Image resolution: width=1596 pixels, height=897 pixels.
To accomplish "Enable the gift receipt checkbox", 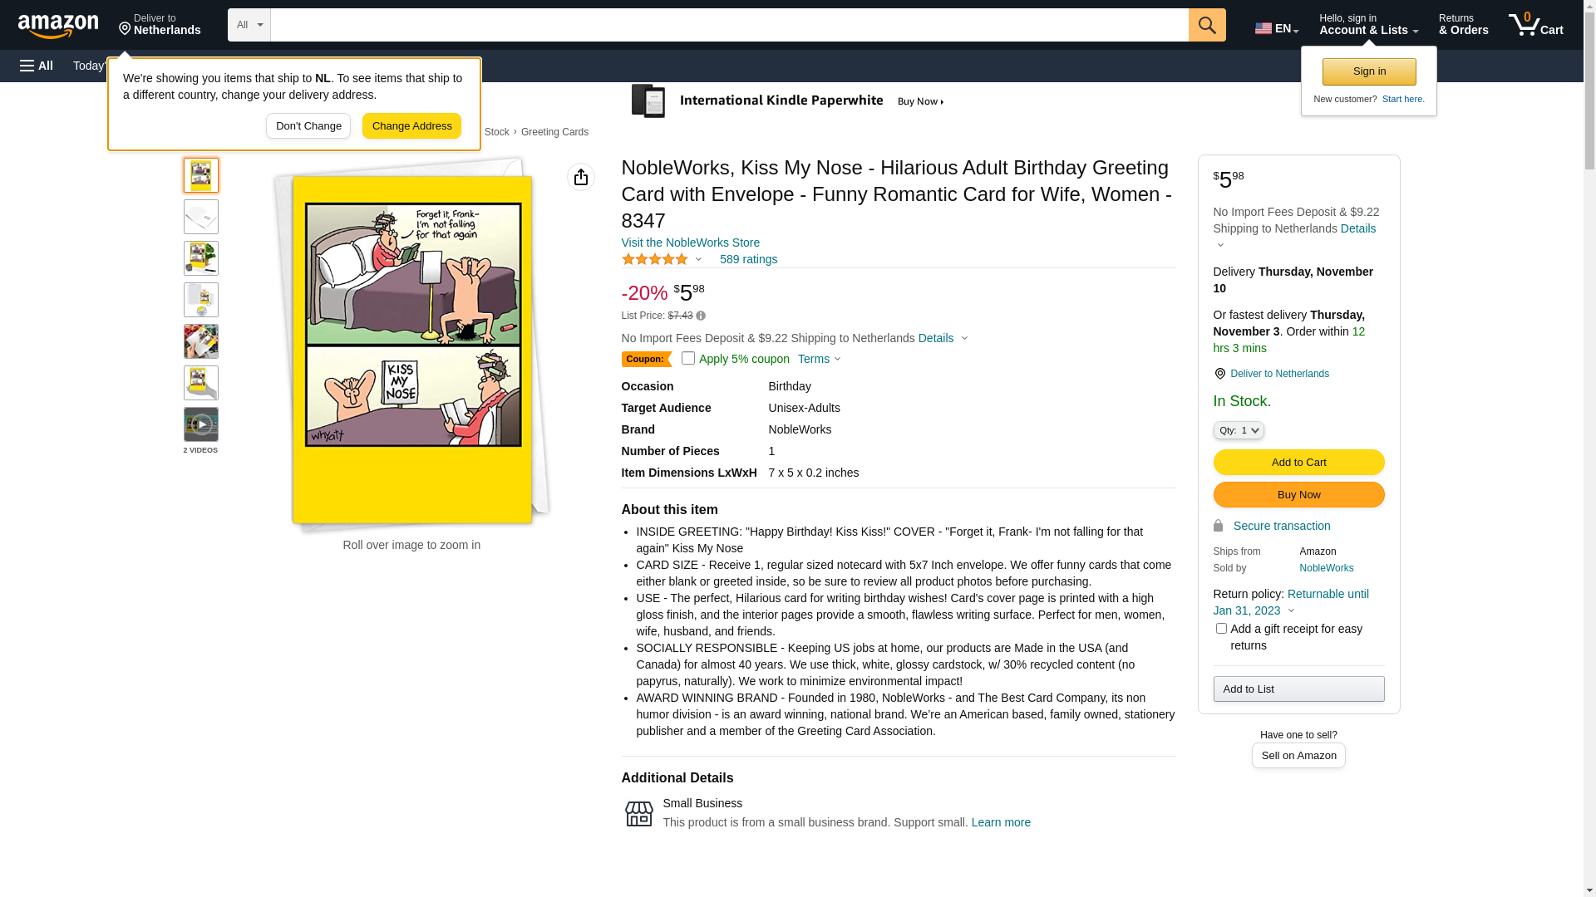I will [x=1221, y=629].
